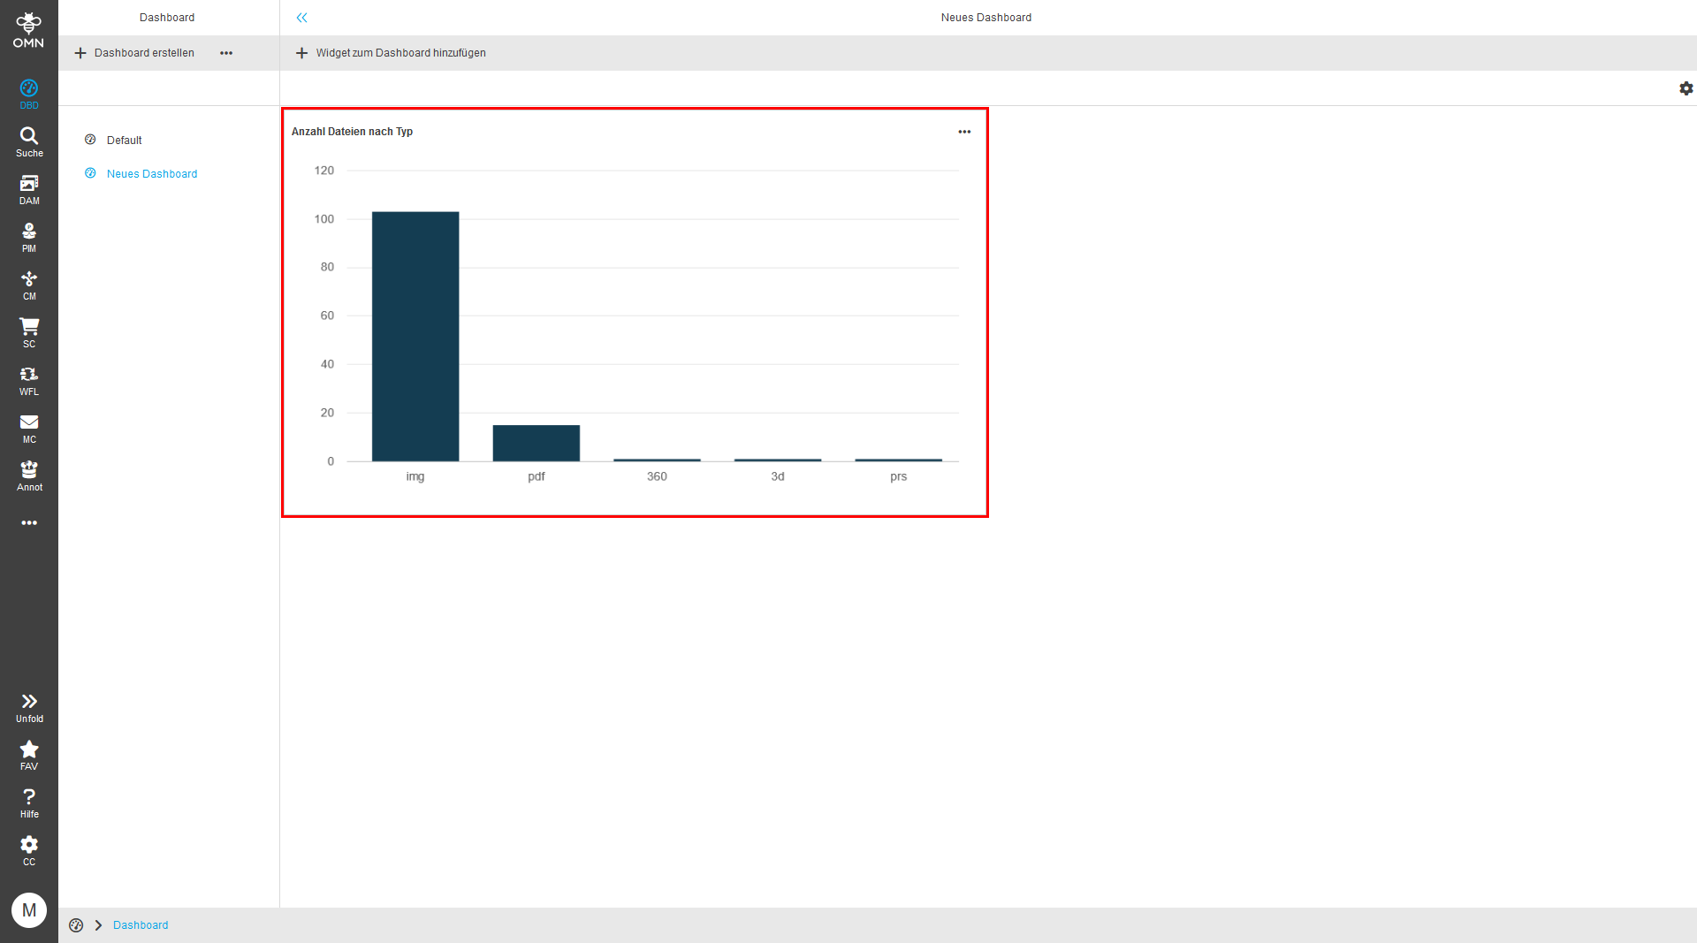Open the Message Center (MC) module

click(29, 427)
